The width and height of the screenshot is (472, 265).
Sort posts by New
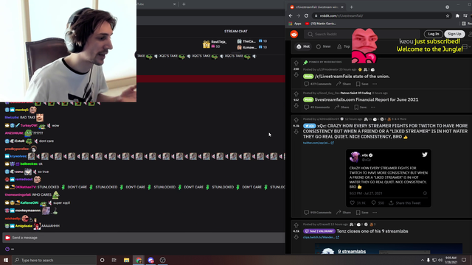[324, 46]
